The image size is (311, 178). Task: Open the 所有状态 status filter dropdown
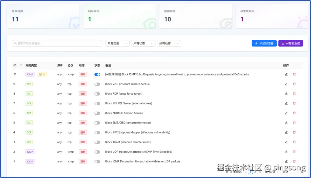coord(143,43)
